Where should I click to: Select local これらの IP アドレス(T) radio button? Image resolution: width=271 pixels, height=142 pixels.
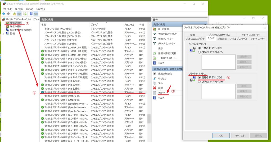tap(200, 52)
